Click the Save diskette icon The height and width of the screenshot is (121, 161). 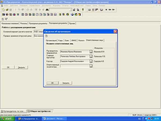click(x=11, y=10)
